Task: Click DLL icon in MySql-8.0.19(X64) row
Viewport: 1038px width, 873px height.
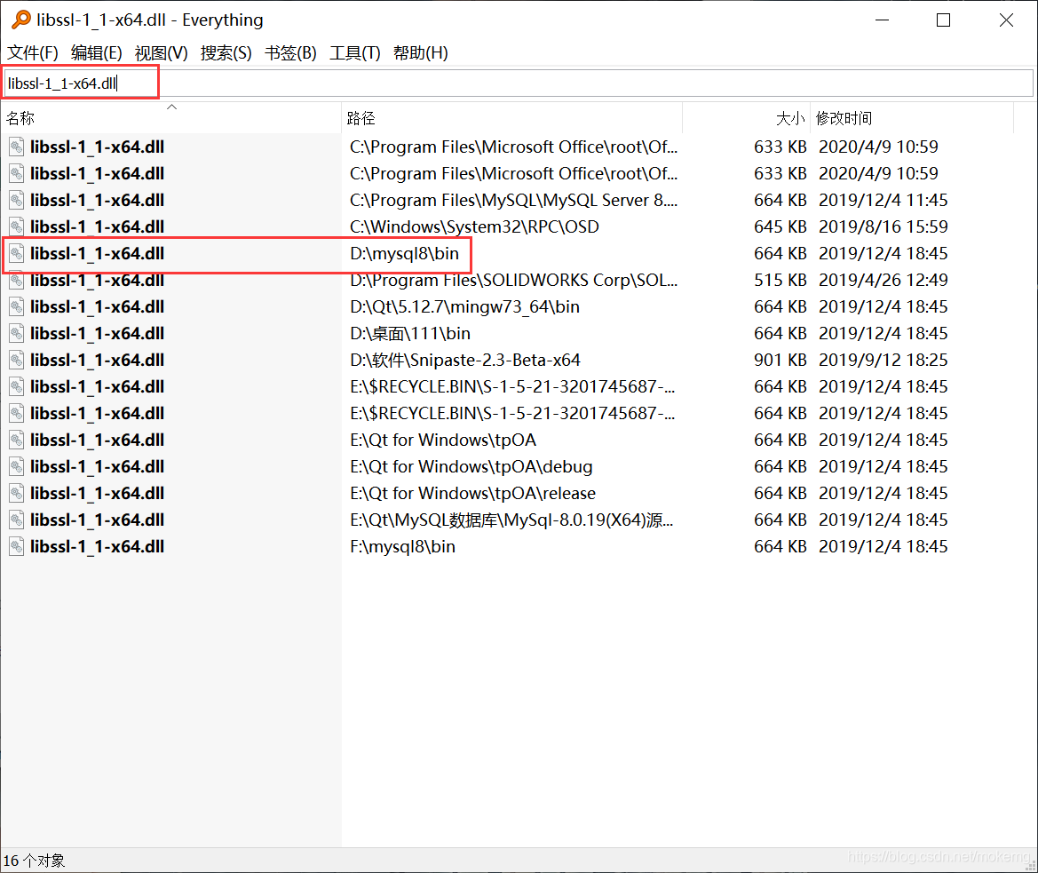Action: (17, 520)
